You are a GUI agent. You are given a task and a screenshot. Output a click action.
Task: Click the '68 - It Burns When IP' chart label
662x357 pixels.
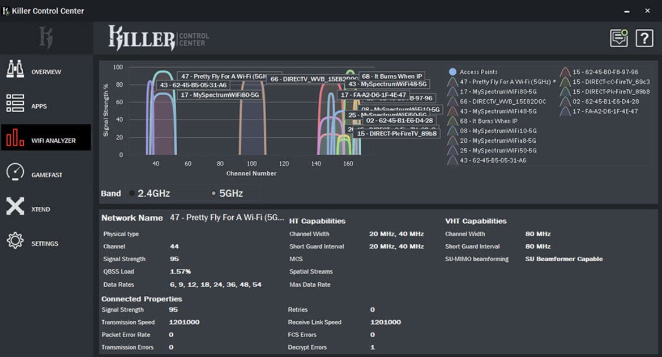pyautogui.click(x=392, y=76)
